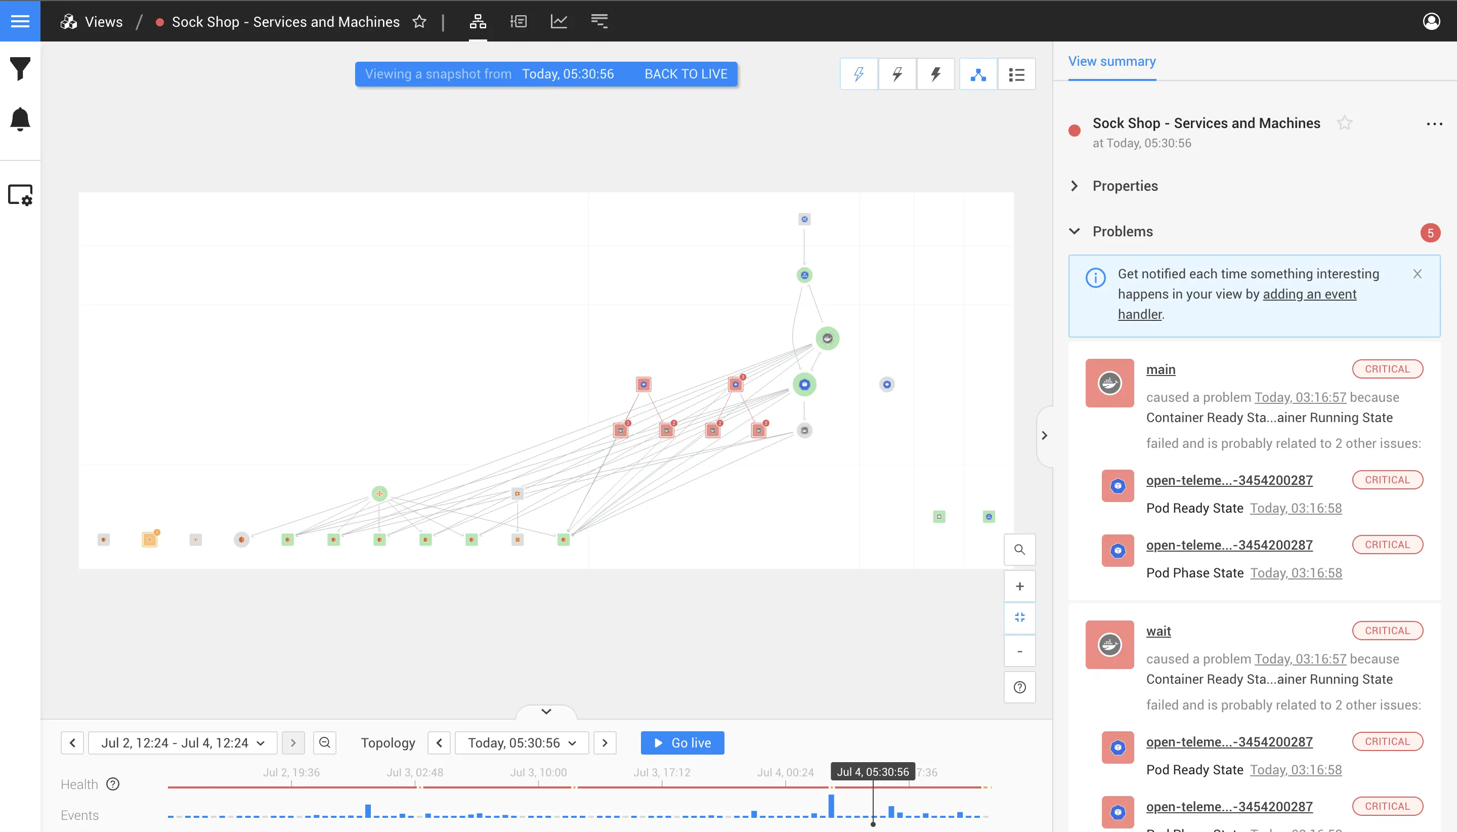1457x832 pixels.
Task: Click the tallest events bar on timeline
Action: (x=831, y=806)
